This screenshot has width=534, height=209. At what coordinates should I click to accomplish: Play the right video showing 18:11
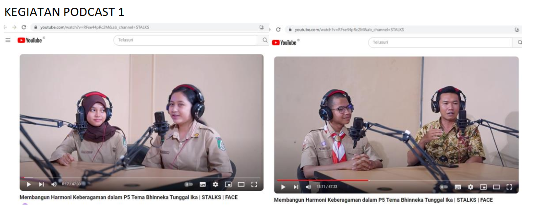(283, 187)
